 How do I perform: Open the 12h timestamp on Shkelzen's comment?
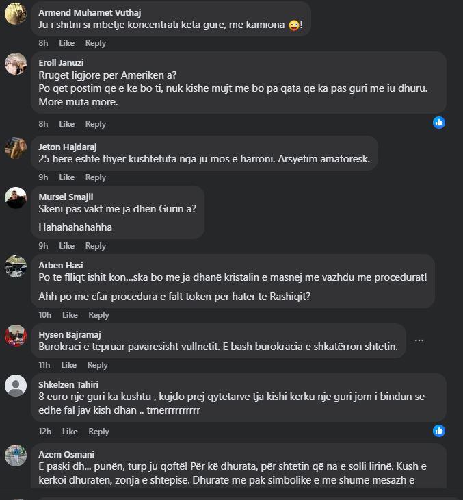(44, 432)
